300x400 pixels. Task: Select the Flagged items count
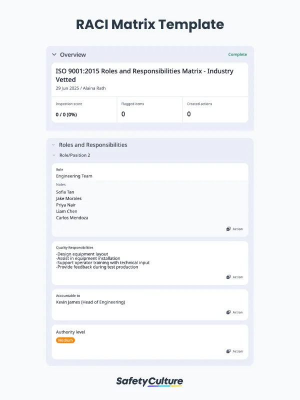(123, 114)
